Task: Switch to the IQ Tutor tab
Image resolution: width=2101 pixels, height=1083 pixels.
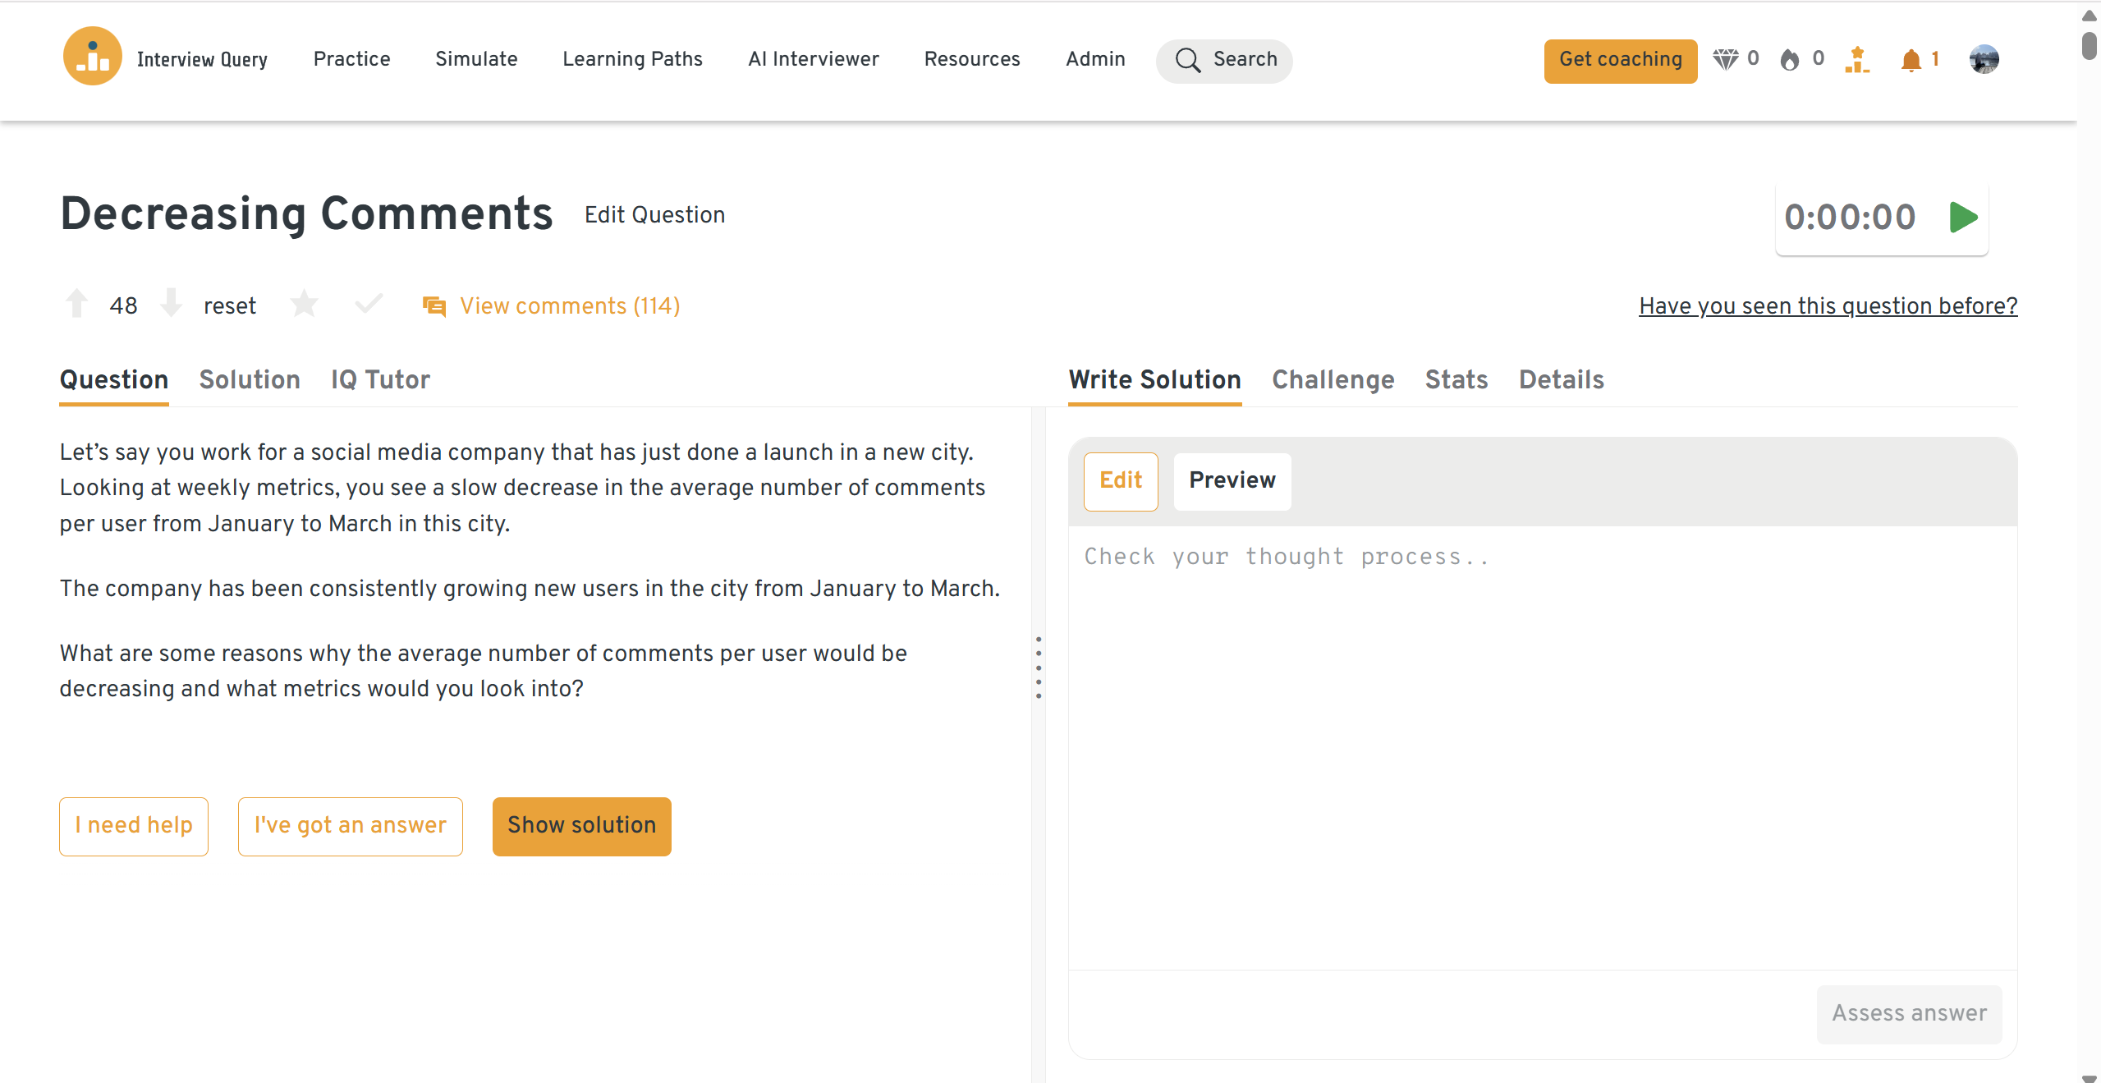Action: 380,379
